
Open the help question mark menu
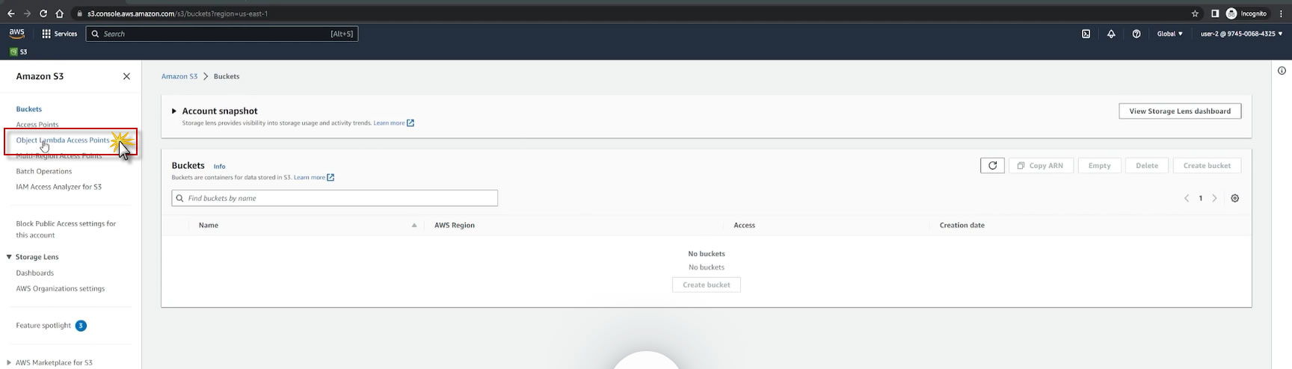1136,34
